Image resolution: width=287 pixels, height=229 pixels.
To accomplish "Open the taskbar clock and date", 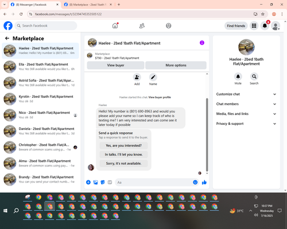I will point(267,211).
